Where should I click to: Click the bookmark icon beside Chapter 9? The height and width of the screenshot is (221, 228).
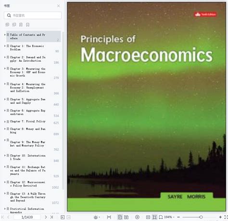tap(8, 140)
